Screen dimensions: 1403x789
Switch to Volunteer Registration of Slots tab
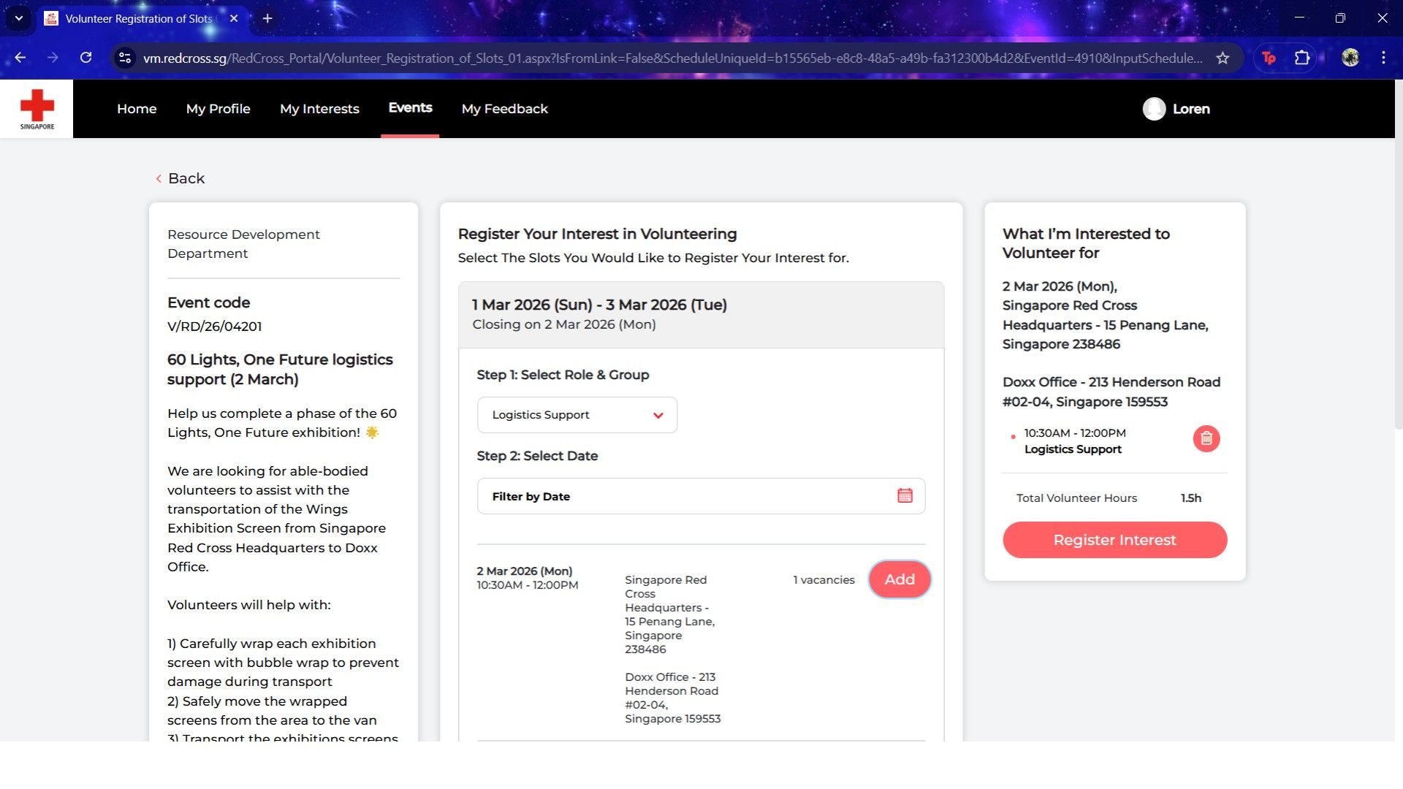click(139, 18)
